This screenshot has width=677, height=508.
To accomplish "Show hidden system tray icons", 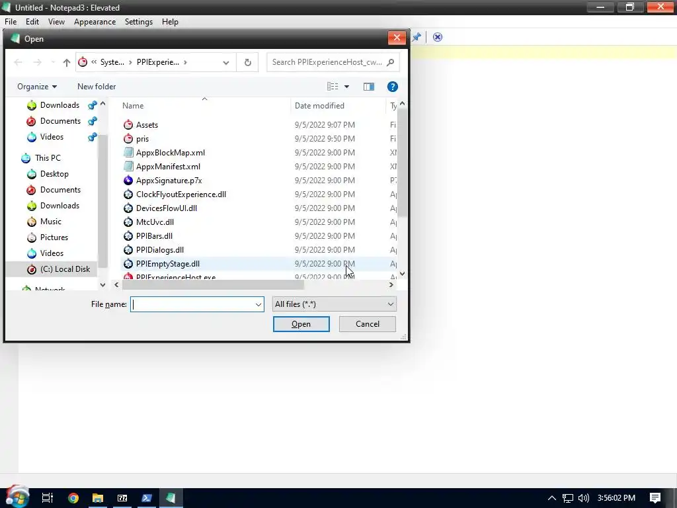I will pyautogui.click(x=552, y=498).
